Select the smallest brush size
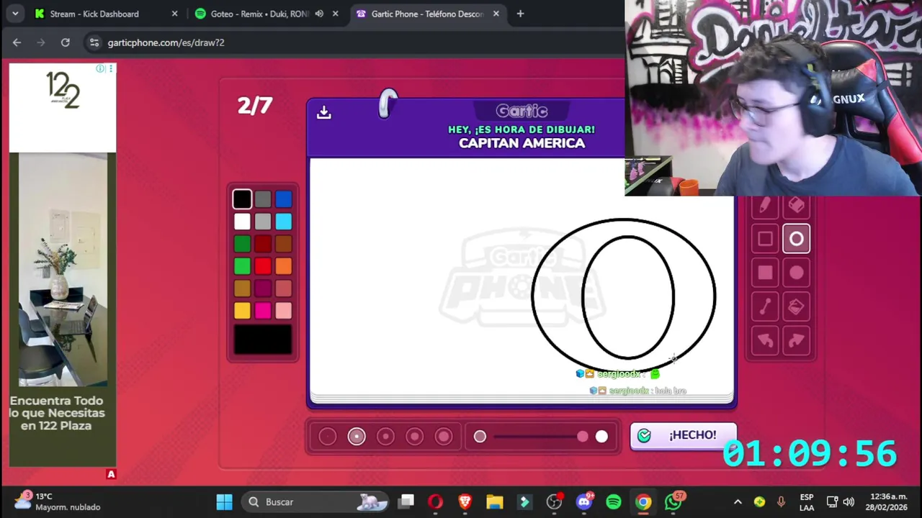Image resolution: width=922 pixels, height=518 pixels. 328,437
